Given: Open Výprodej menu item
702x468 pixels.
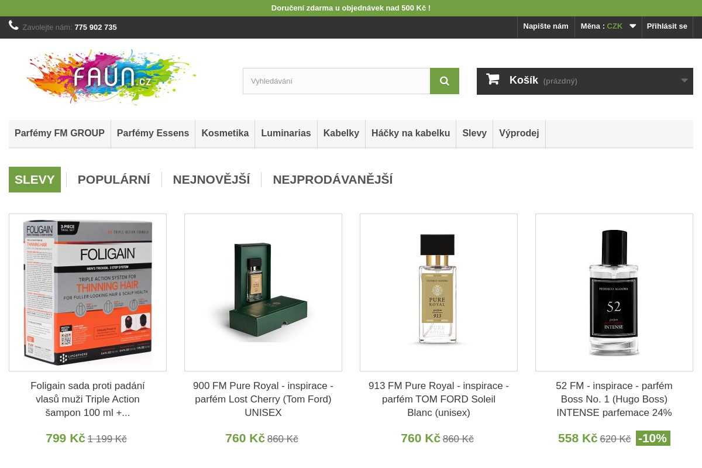Looking at the screenshot, I should pyautogui.click(x=519, y=133).
